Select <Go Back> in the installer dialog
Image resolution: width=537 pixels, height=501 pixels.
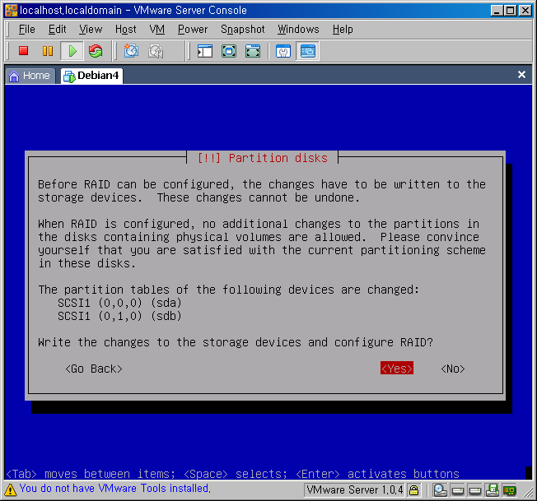pyautogui.click(x=93, y=369)
